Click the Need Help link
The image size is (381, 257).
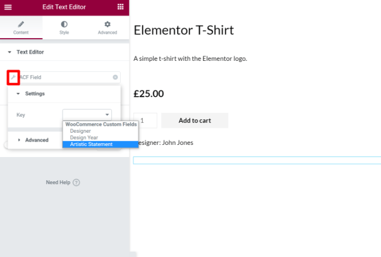pos(58,182)
